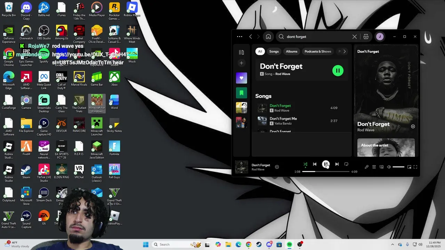
Task: Select Marvel Rivals desktop icon
Action: (x=79, y=79)
